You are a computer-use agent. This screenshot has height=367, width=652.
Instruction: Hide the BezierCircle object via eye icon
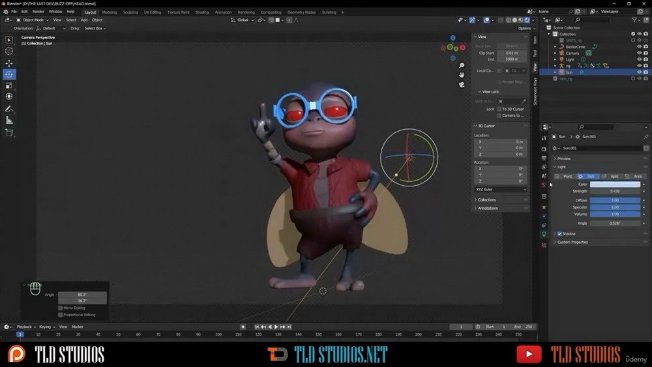[640, 47]
